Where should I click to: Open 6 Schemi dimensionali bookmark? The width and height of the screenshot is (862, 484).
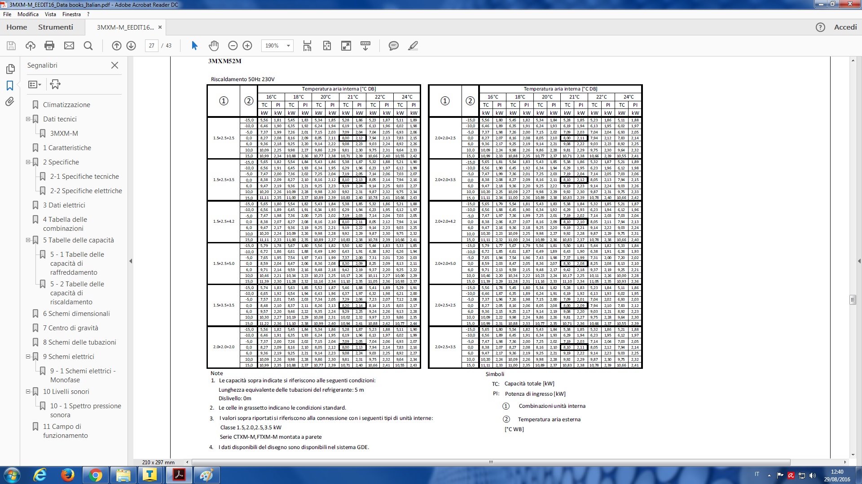[x=76, y=314]
